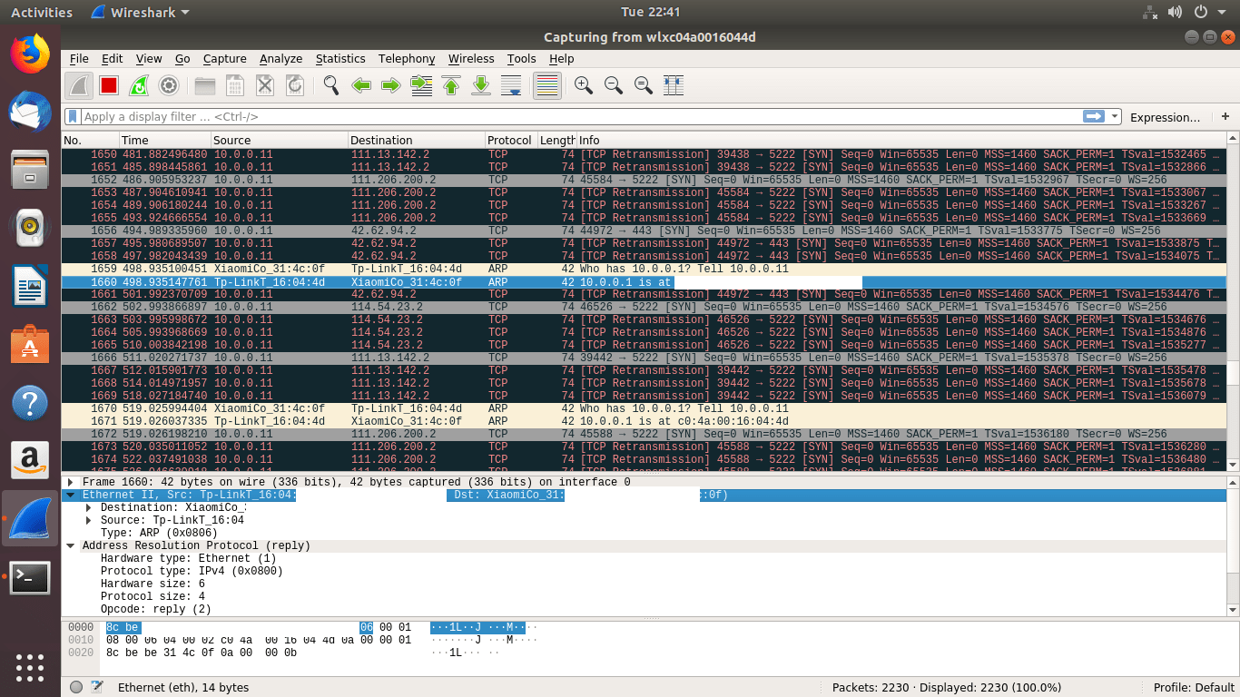Viewport: 1240px width, 697px height.
Task: Open the Wireless menu
Action: (x=471, y=58)
